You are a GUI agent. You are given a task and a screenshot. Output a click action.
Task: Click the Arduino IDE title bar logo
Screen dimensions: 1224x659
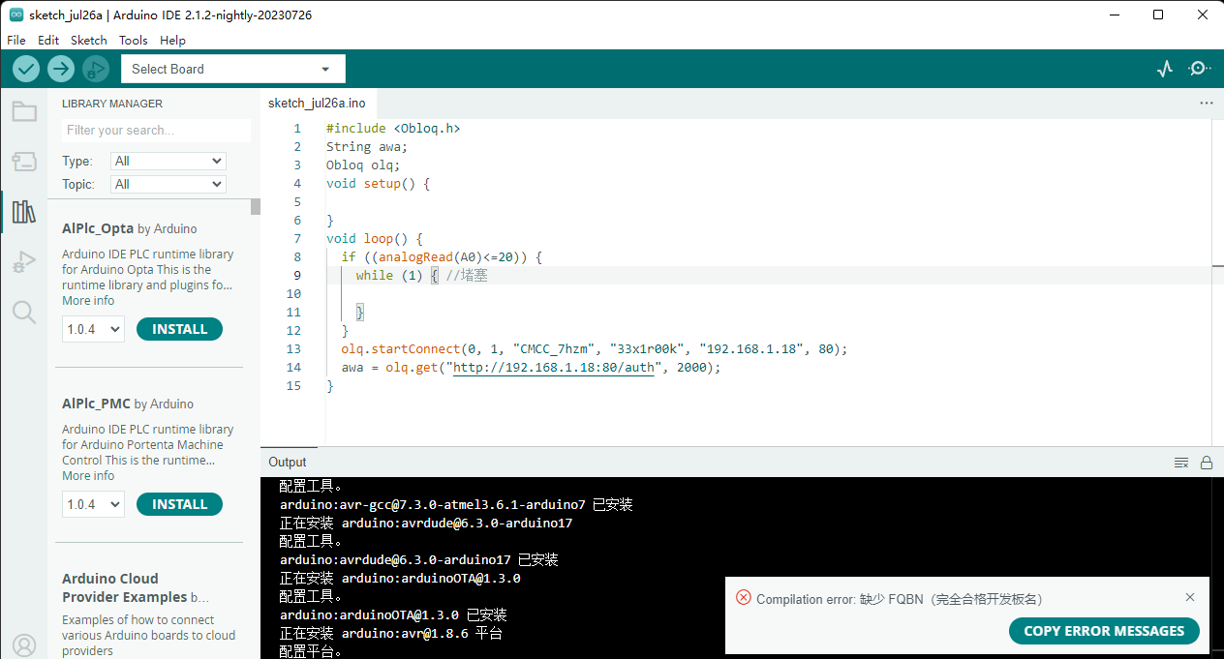pyautogui.click(x=16, y=15)
